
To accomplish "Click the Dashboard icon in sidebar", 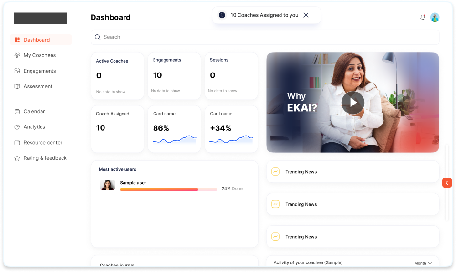I will (x=17, y=40).
